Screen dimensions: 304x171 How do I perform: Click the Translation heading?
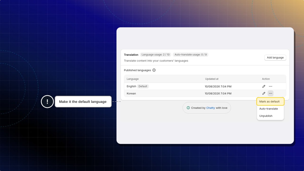click(x=131, y=55)
